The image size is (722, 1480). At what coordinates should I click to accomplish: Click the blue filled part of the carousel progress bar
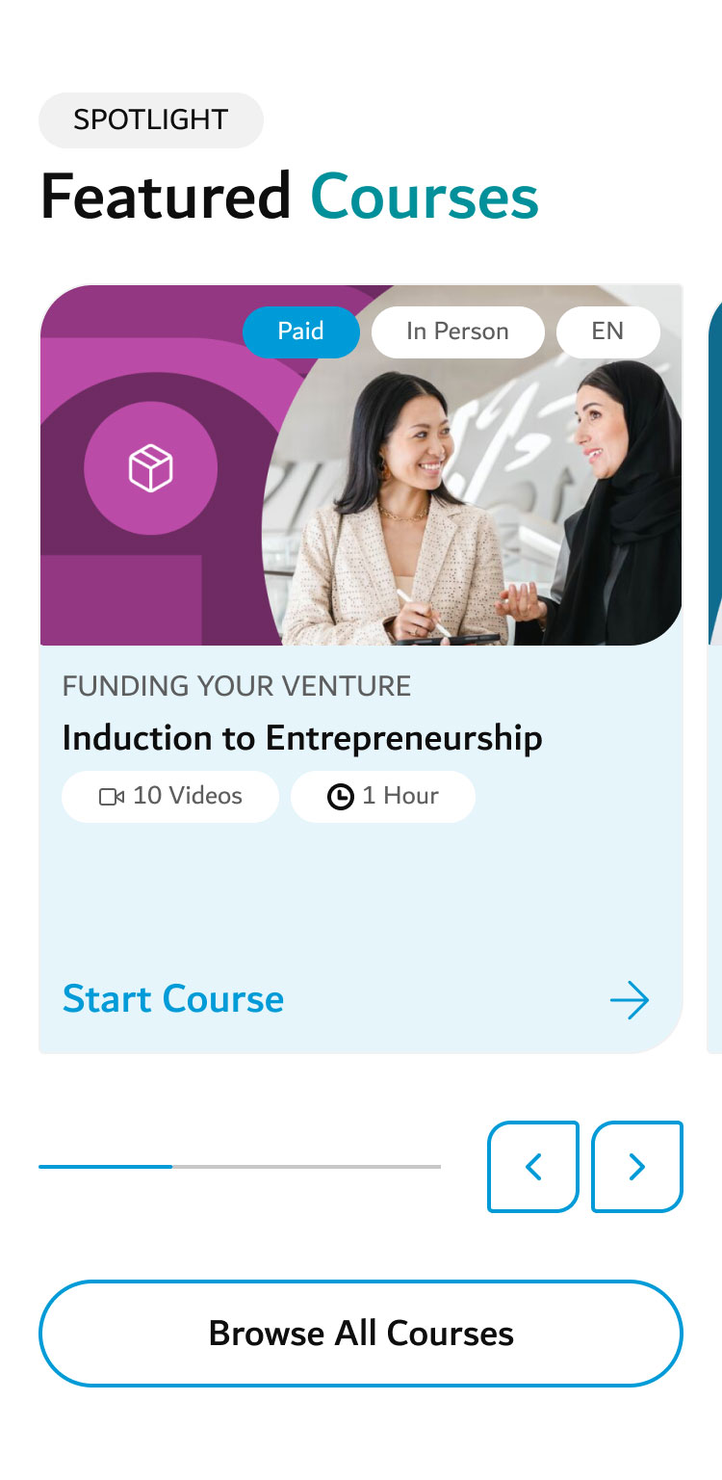(x=106, y=1167)
